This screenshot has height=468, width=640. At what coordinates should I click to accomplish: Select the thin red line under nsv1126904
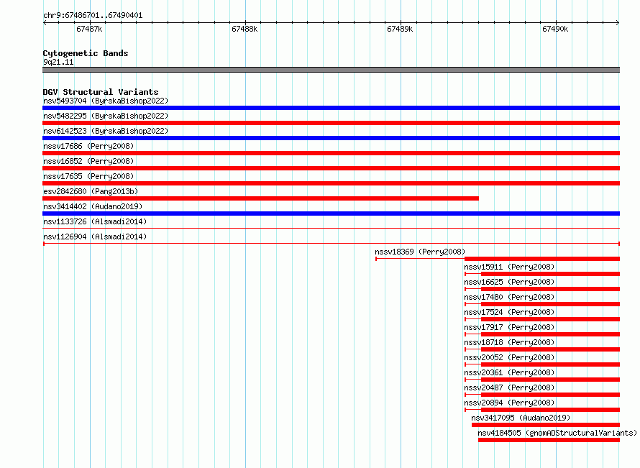pyautogui.click(x=332, y=244)
